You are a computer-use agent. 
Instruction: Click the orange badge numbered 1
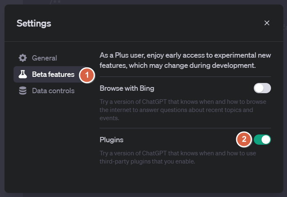coord(87,75)
